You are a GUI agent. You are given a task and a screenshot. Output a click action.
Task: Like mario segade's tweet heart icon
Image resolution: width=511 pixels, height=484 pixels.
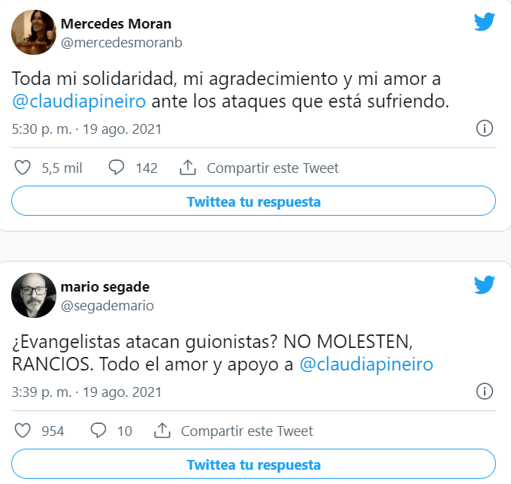pos(23,431)
